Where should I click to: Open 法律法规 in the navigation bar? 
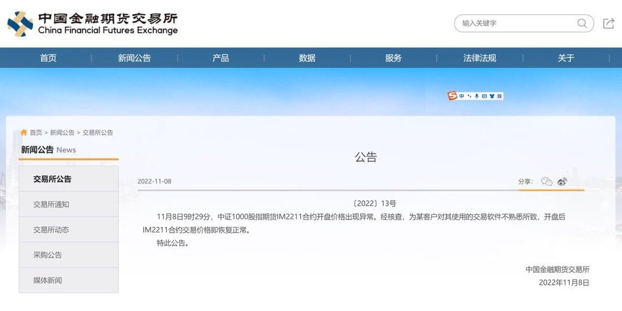coord(480,58)
